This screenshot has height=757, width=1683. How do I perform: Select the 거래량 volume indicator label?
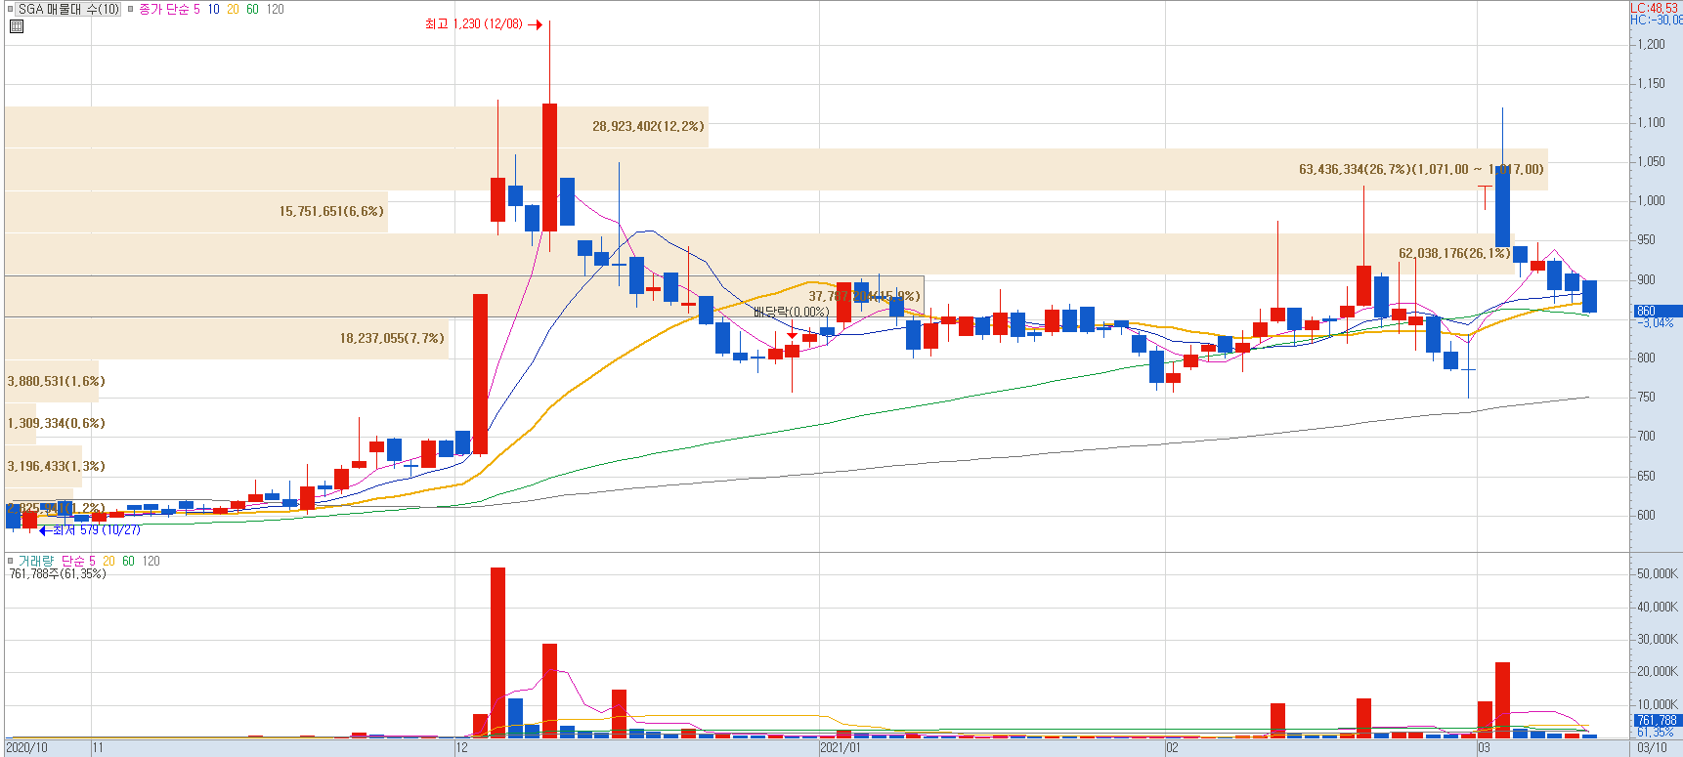36,561
